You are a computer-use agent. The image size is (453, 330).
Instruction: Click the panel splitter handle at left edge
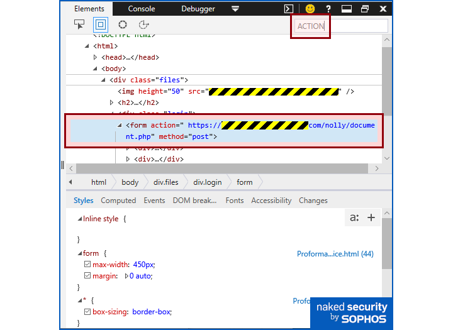pyautogui.click(x=63, y=165)
